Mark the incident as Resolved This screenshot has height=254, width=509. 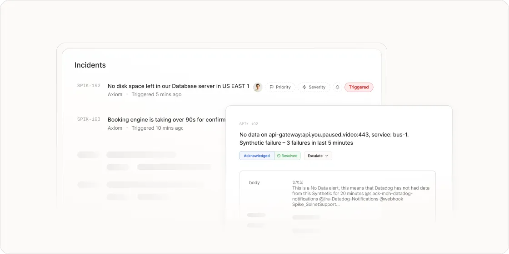coord(287,156)
